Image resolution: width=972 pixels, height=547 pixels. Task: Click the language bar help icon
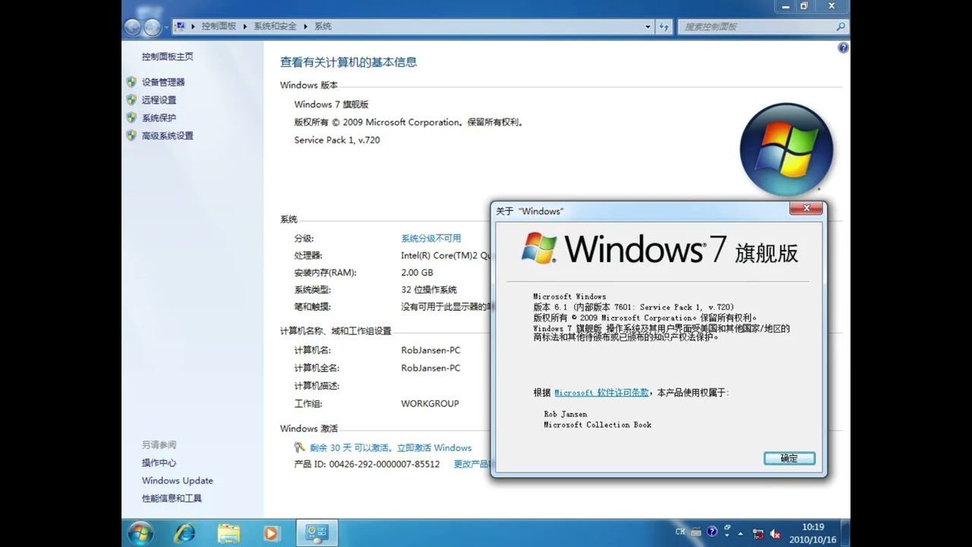coord(712,532)
